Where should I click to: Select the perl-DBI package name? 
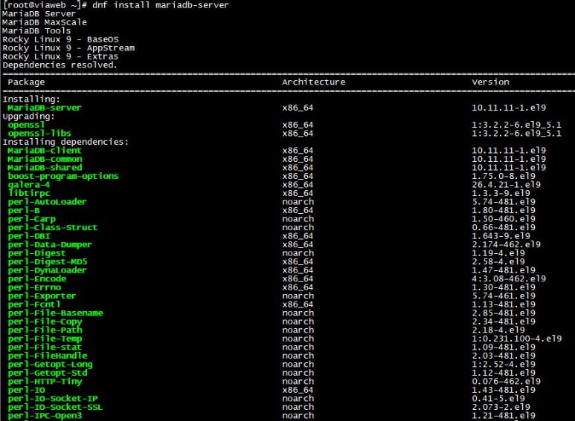(28, 236)
